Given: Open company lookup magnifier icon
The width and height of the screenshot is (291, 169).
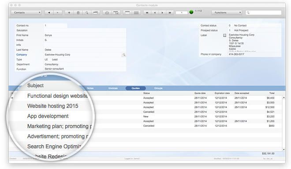Looking at the screenshot, I should 124,55.
